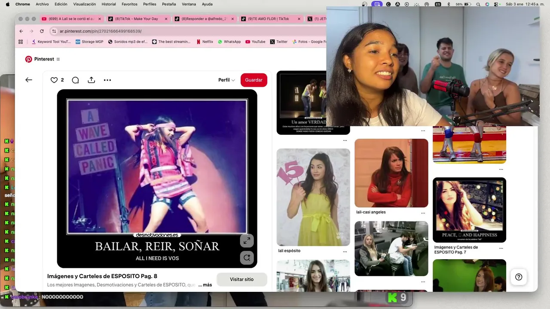Click the share upload icon on the pin
The width and height of the screenshot is (550, 309).
[91, 80]
